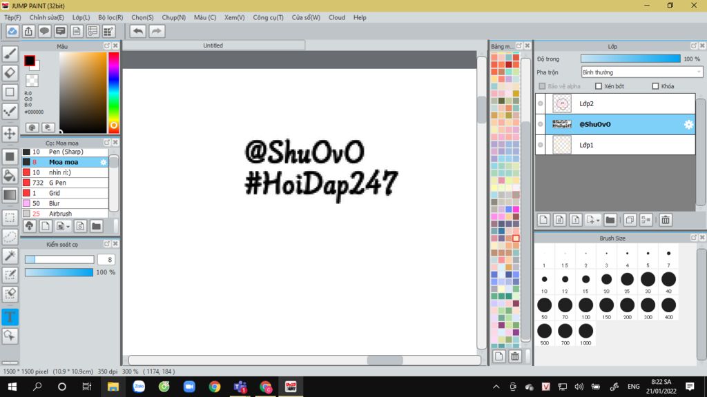
Task: Delete layer with trash icon in Lớp panel
Action: (665, 220)
